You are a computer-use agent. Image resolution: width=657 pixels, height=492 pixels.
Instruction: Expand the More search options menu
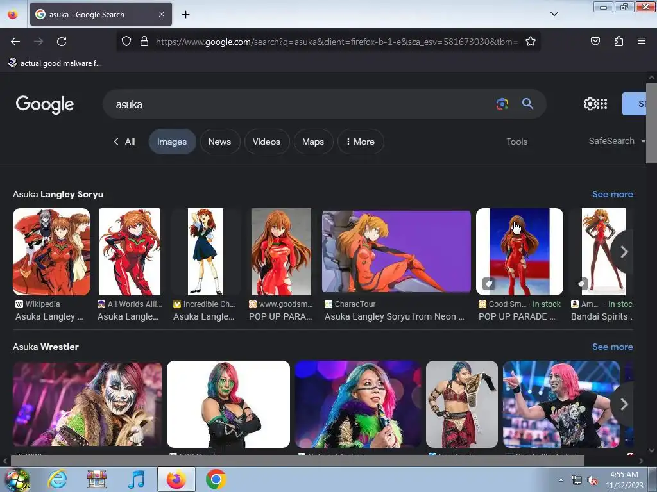tap(361, 142)
